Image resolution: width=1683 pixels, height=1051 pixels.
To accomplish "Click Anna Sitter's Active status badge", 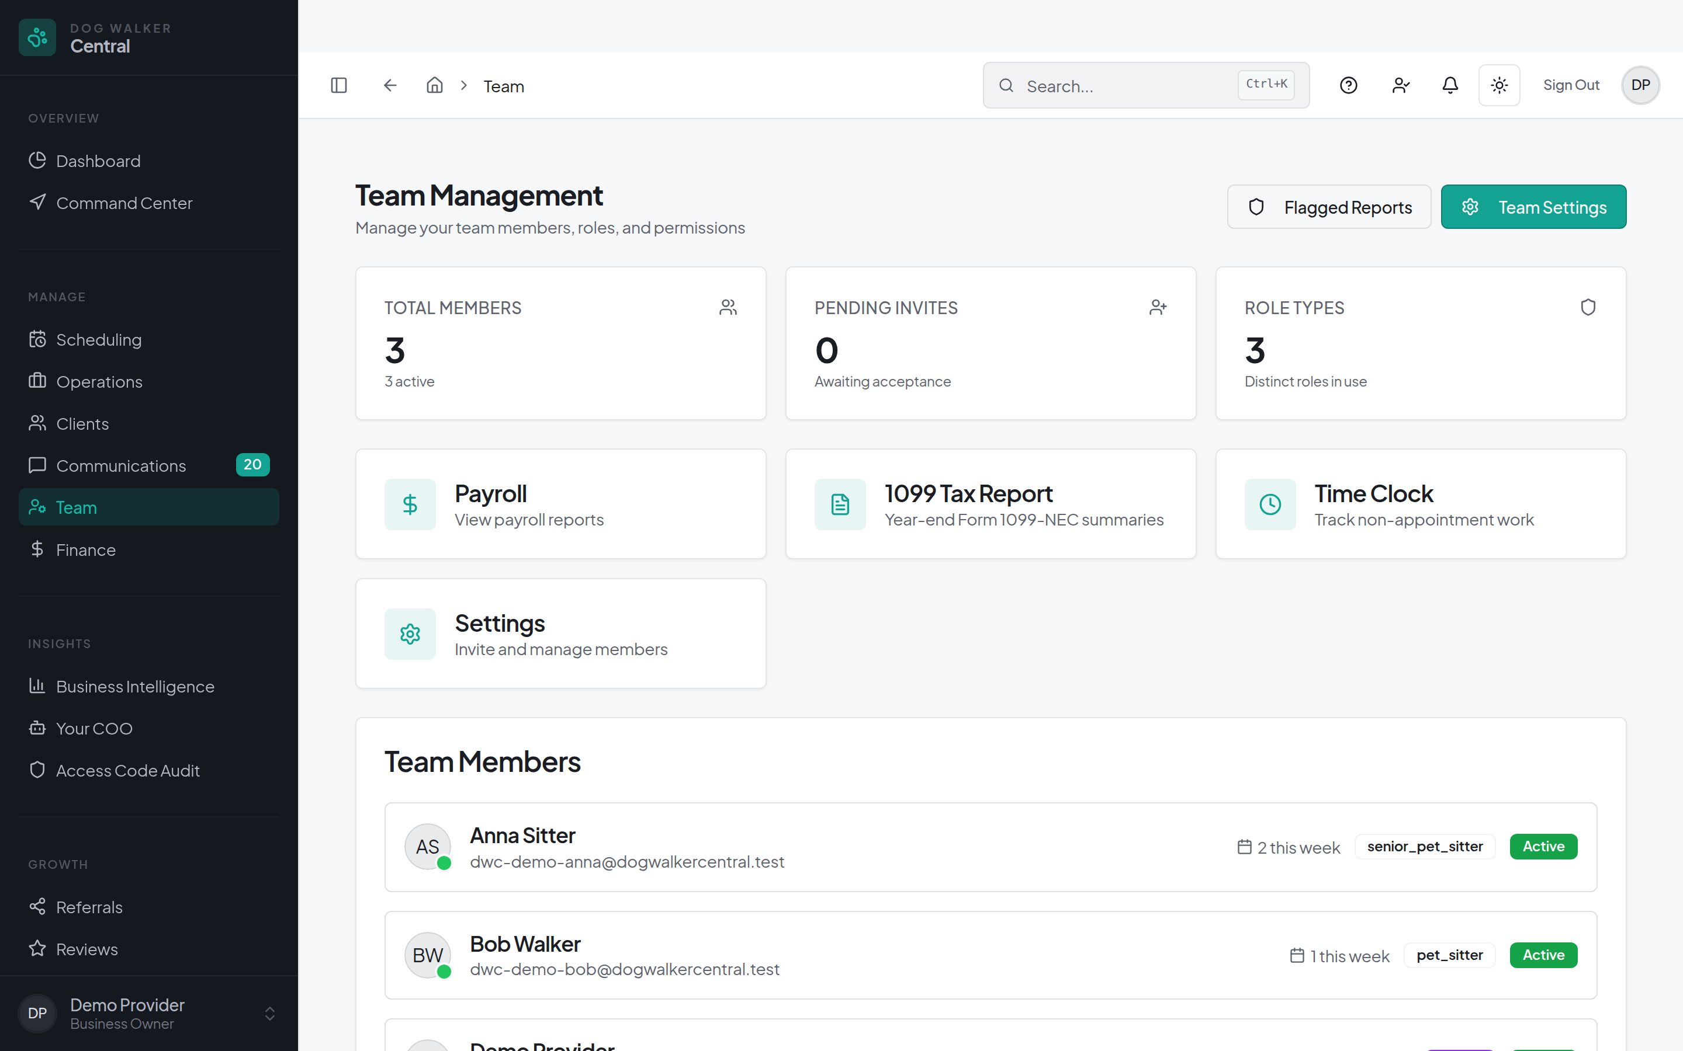I will 1543,846.
